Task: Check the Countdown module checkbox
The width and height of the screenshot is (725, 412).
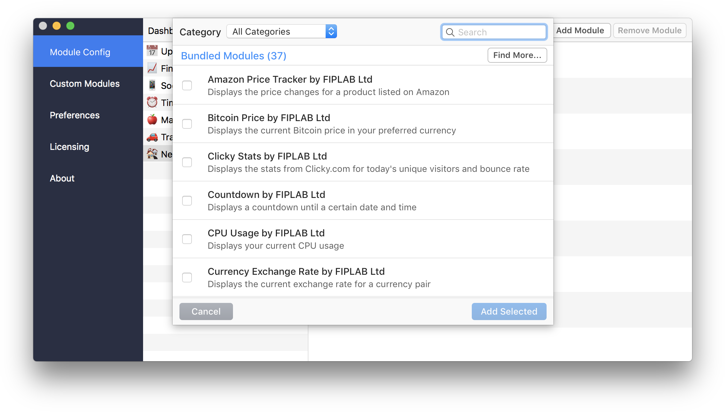Action: click(x=187, y=201)
